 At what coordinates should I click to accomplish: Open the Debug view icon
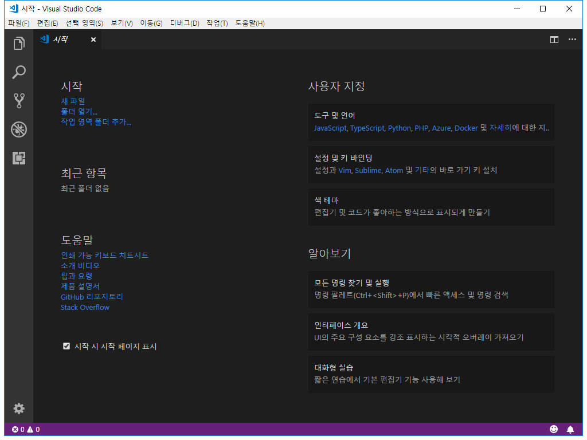click(x=19, y=129)
